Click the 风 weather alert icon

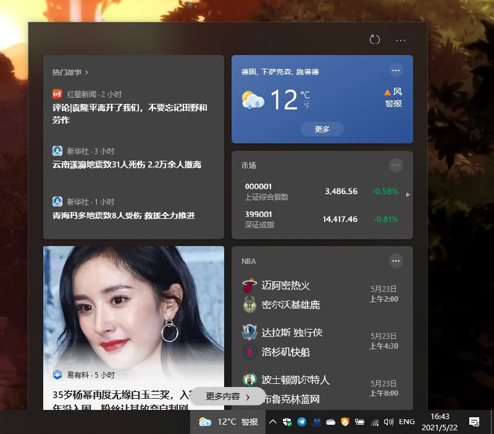coord(387,91)
